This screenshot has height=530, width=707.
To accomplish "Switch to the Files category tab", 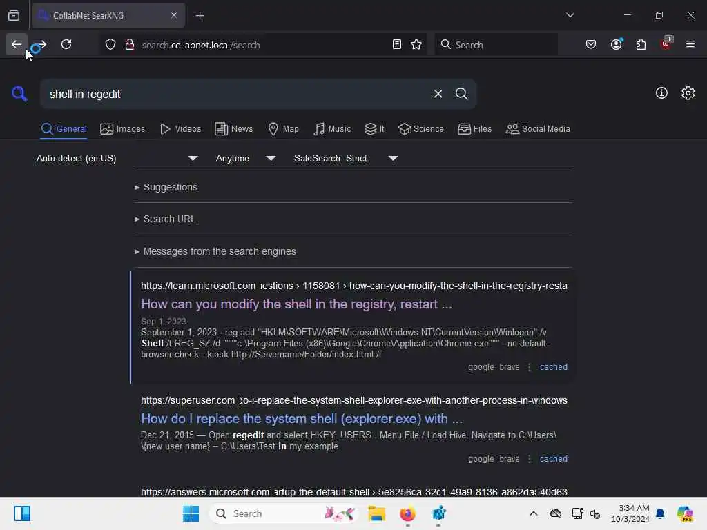I will coord(474,129).
